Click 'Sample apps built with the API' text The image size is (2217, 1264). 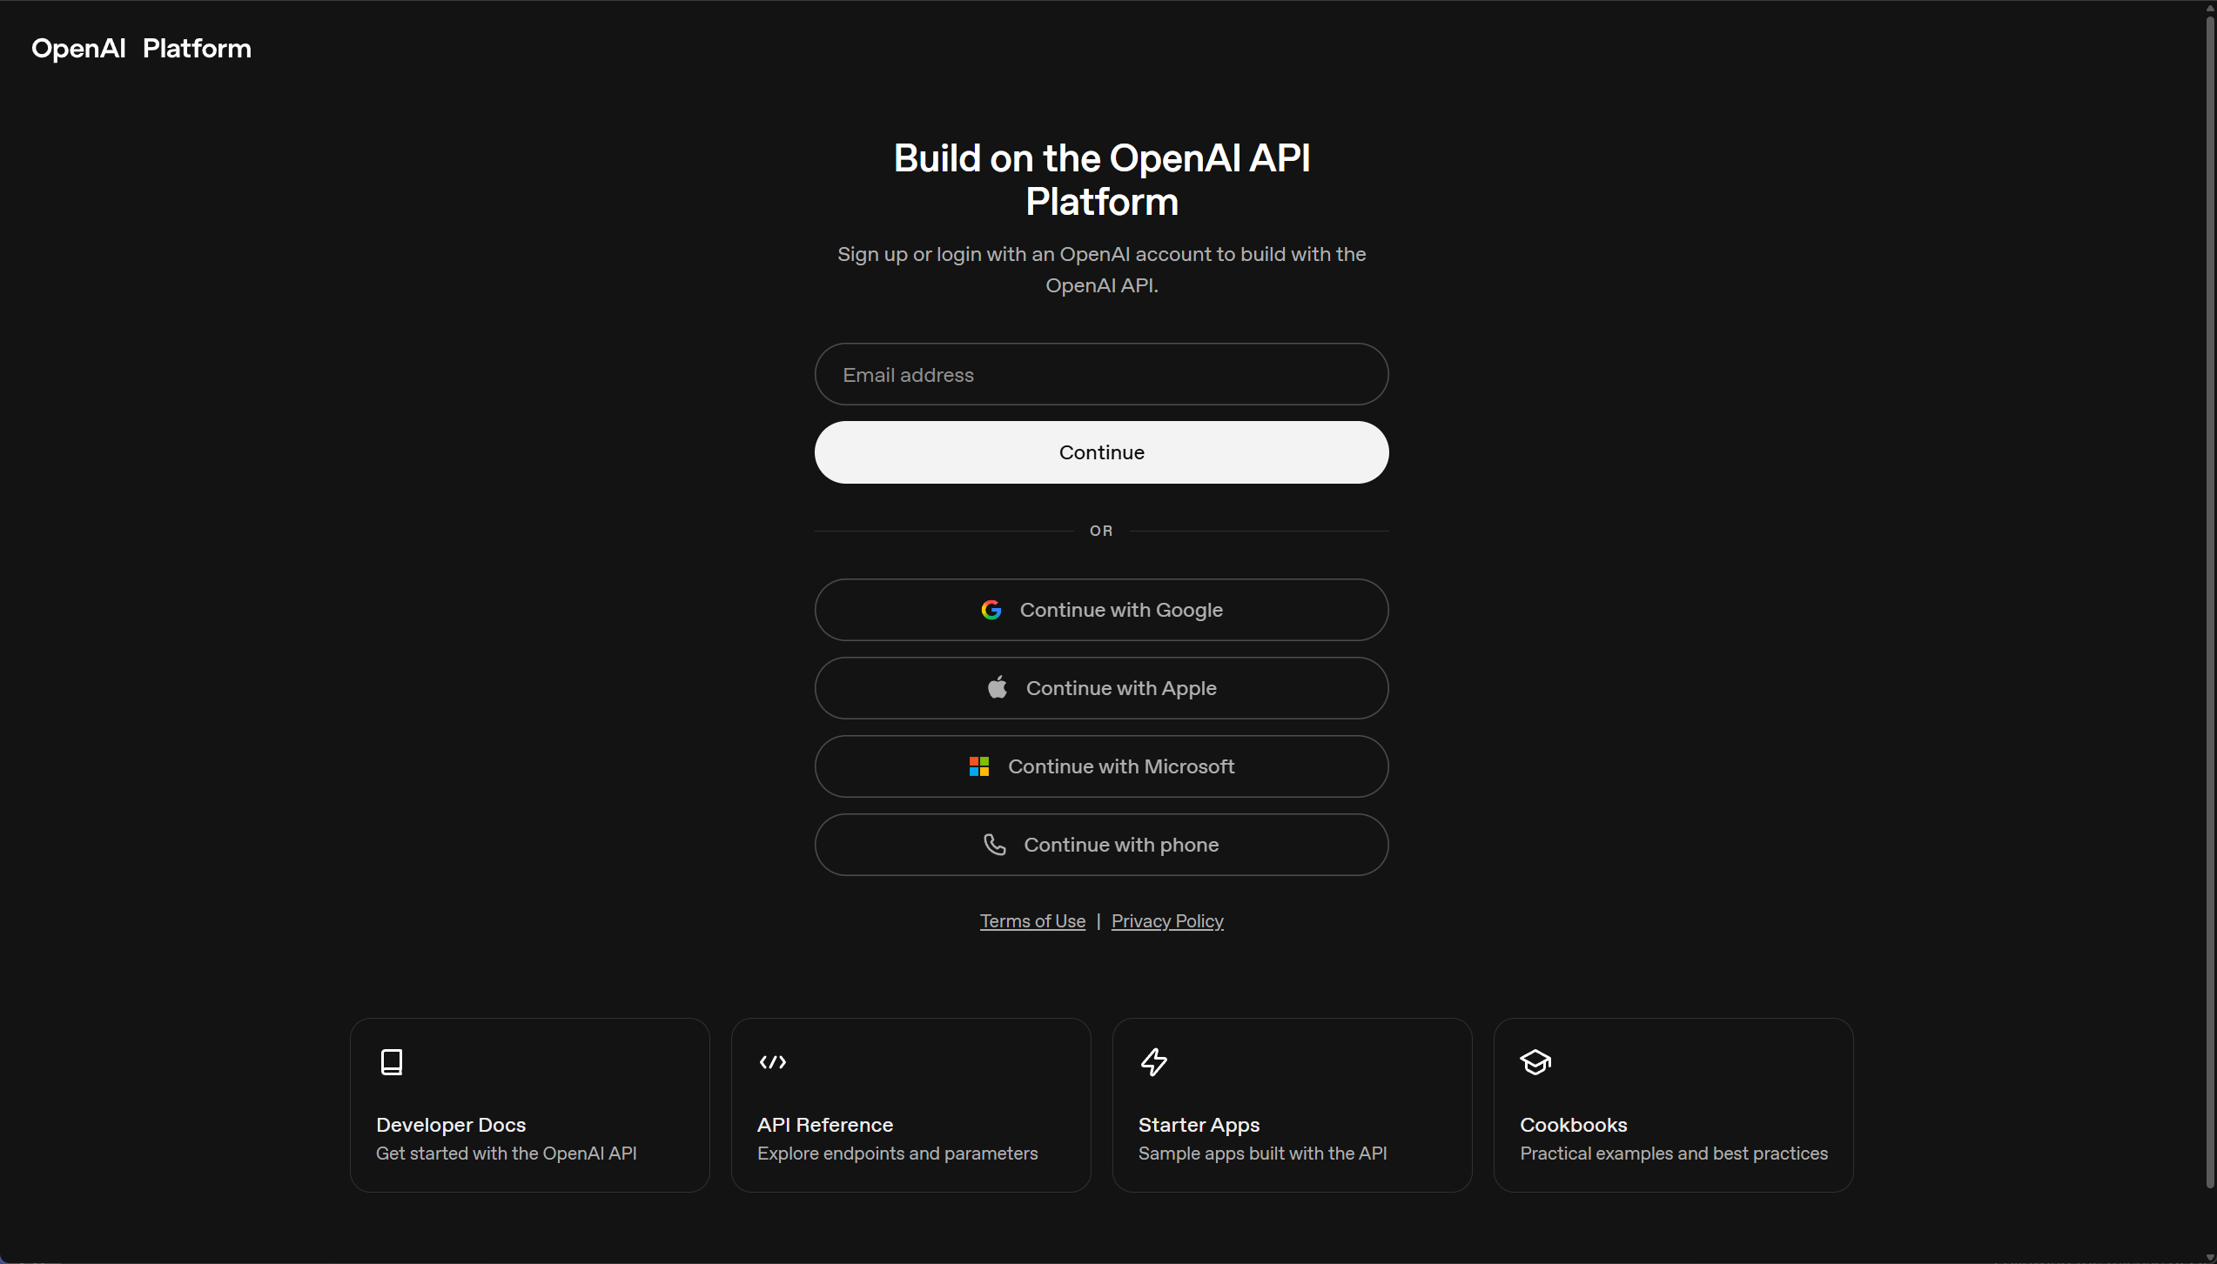pyautogui.click(x=1262, y=1154)
